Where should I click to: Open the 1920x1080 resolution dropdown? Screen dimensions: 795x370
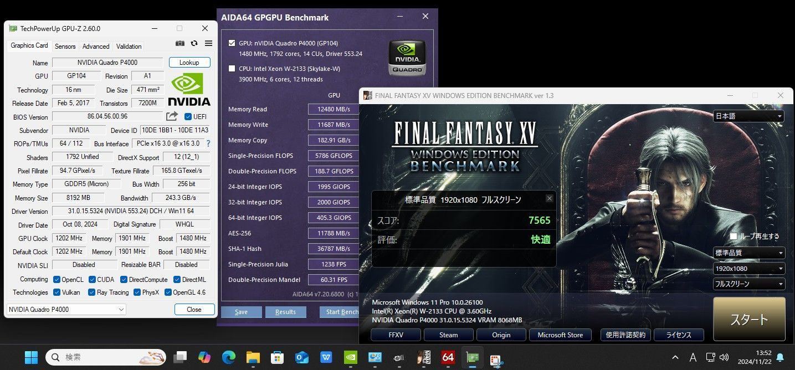pos(749,269)
